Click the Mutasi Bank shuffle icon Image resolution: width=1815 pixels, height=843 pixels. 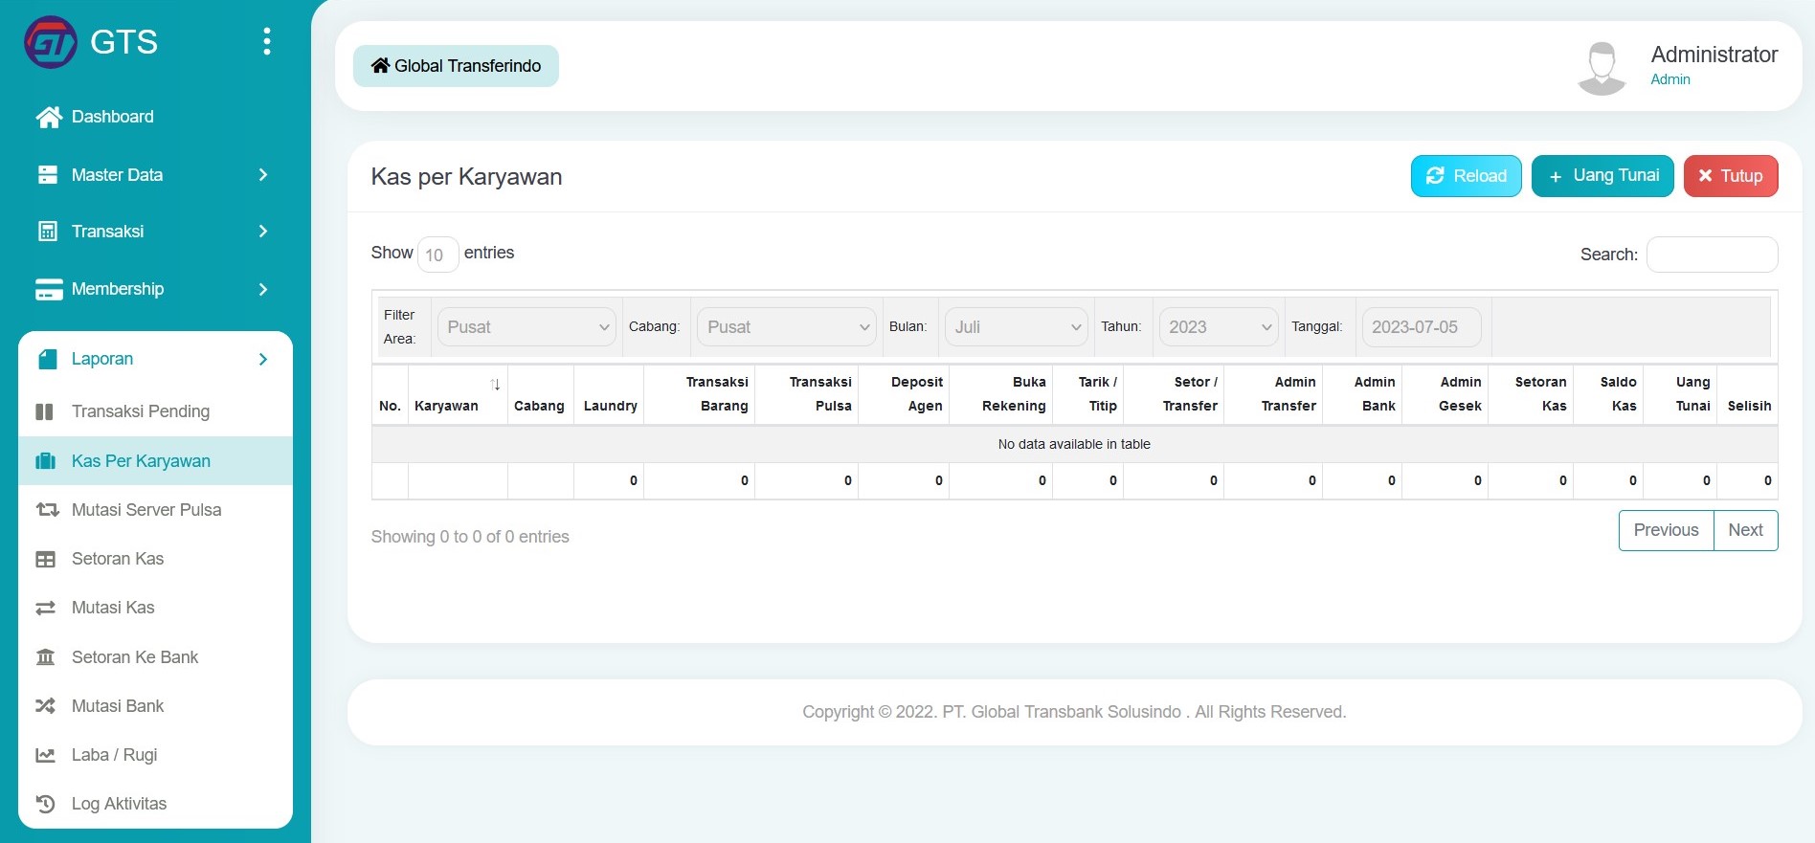click(x=45, y=706)
